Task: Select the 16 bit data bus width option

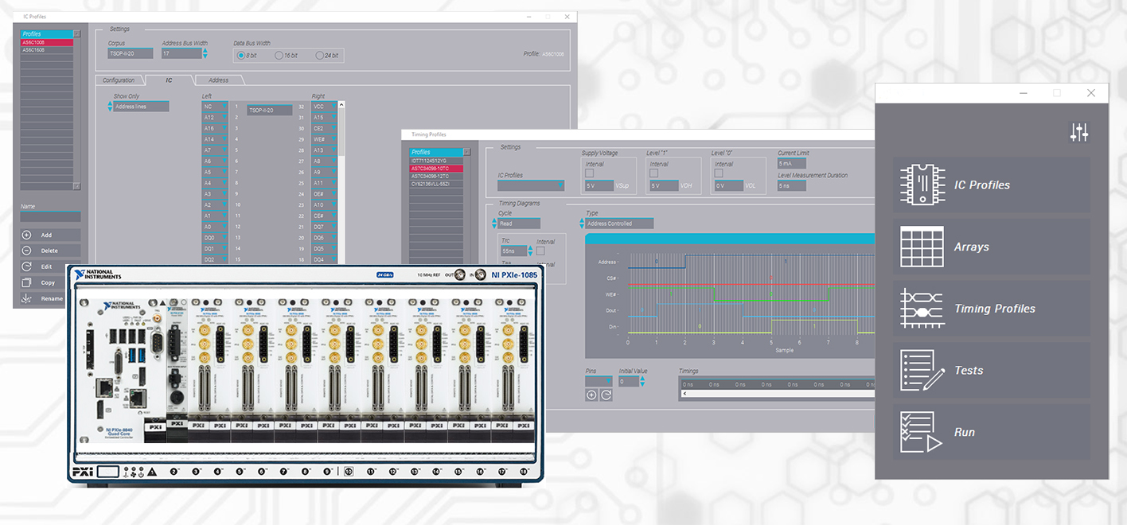Action: (x=279, y=55)
